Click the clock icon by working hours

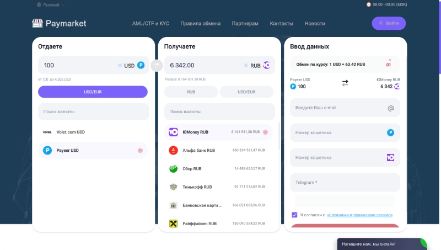[369, 4]
